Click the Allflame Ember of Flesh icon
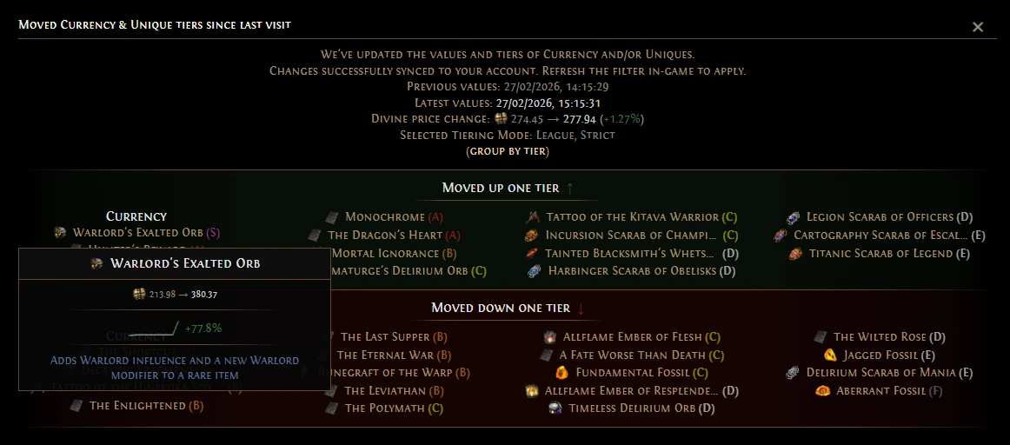This screenshot has height=445, width=1010. coord(548,337)
